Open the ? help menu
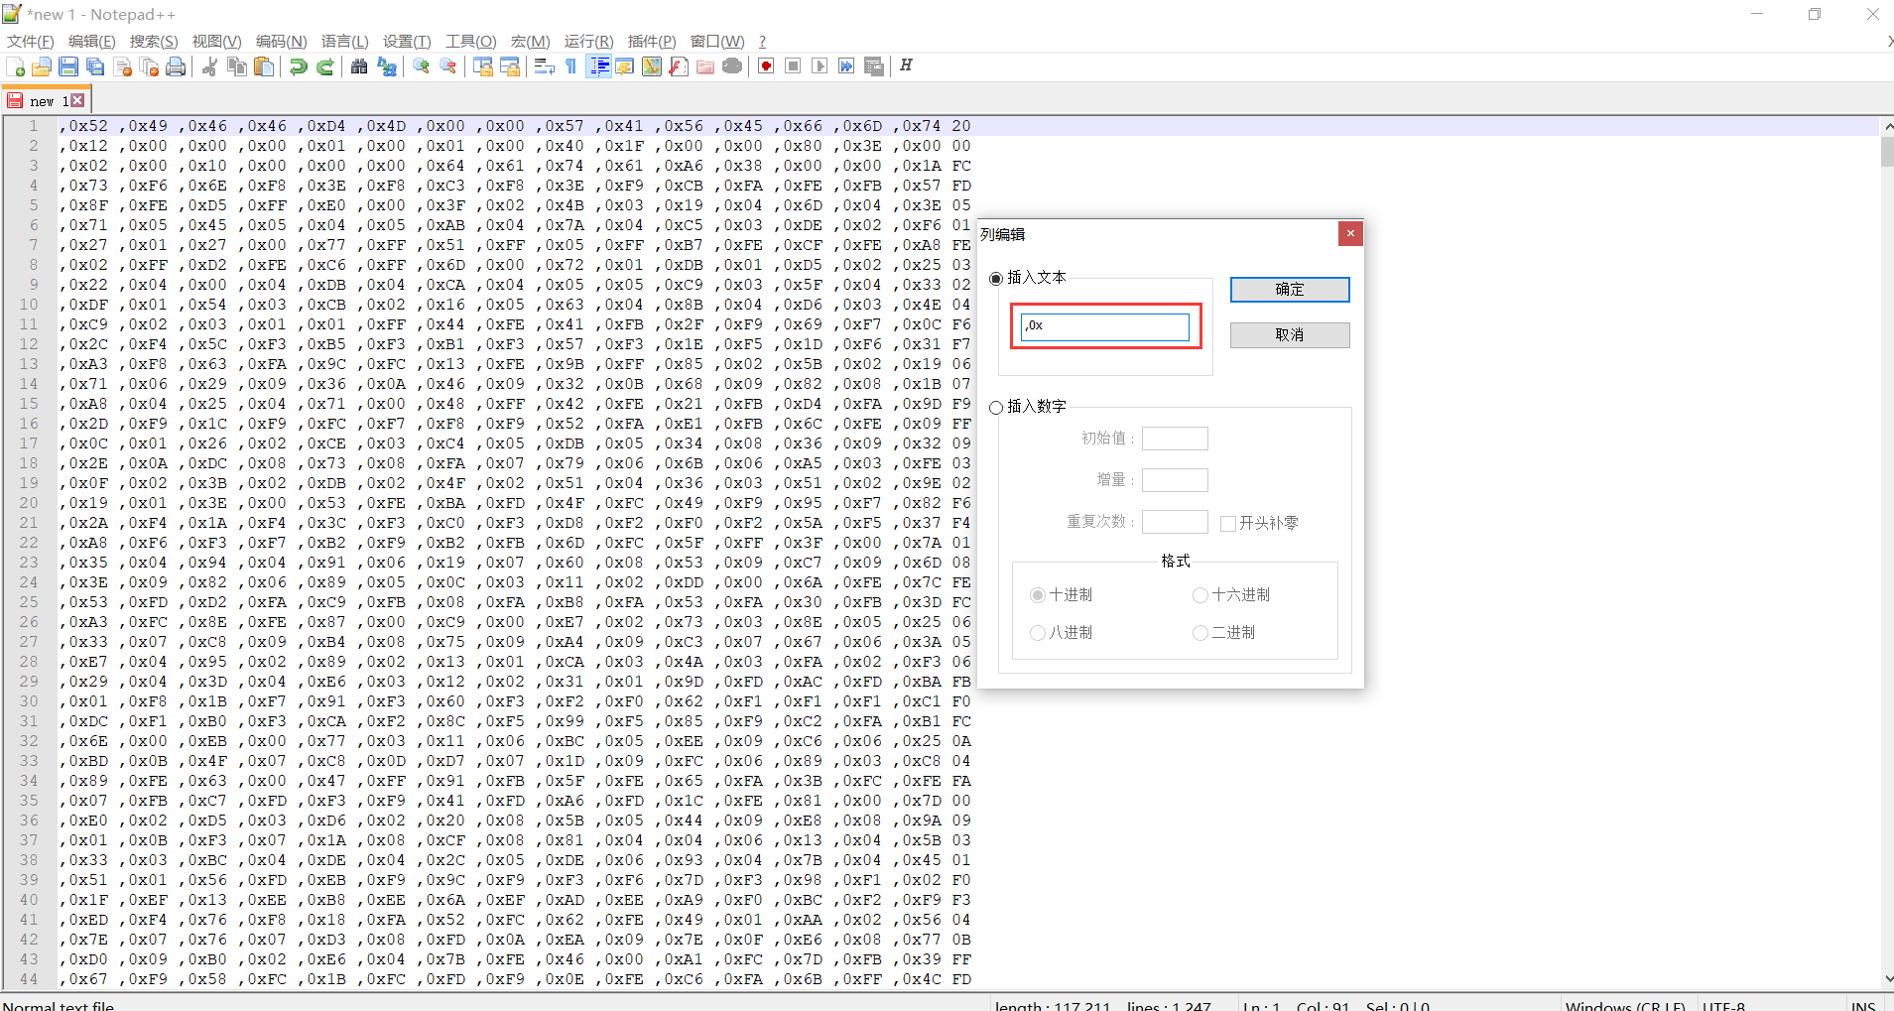Image resolution: width=1894 pixels, height=1011 pixels. pyautogui.click(x=762, y=42)
